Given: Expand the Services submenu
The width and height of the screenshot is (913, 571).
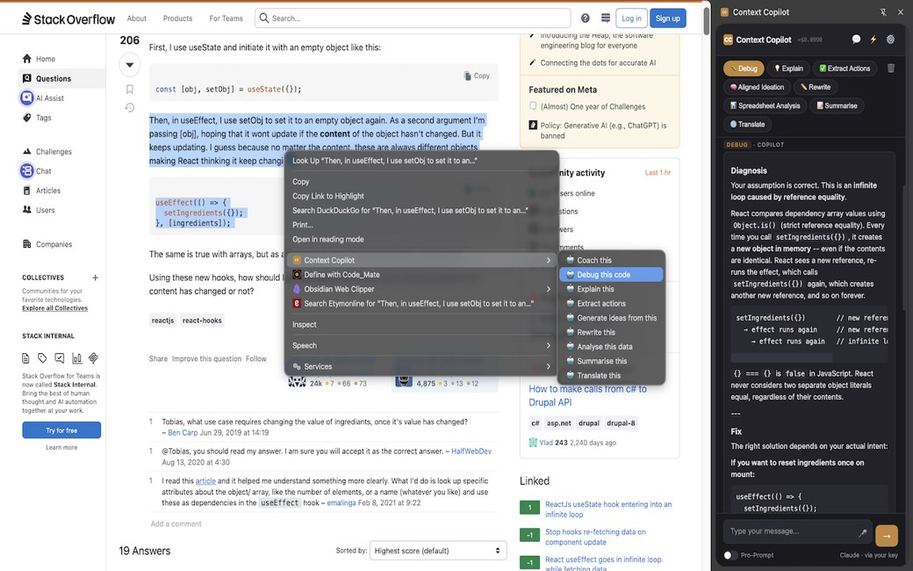Looking at the screenshot, I should [422, 366].
